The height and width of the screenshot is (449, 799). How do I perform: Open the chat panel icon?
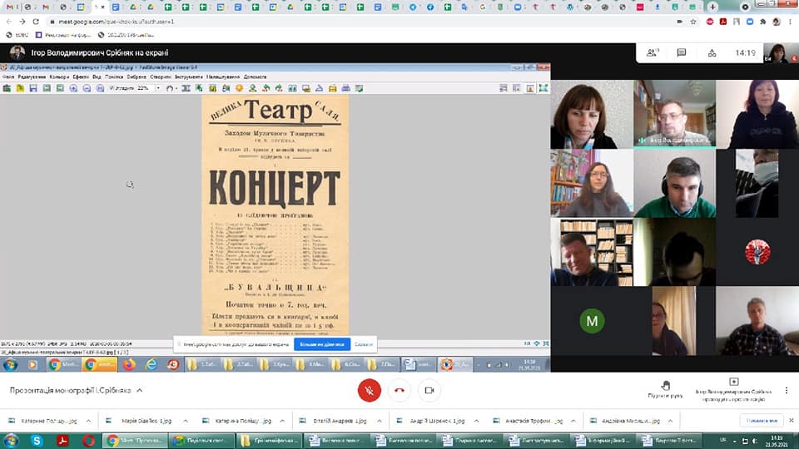(682, 52)
